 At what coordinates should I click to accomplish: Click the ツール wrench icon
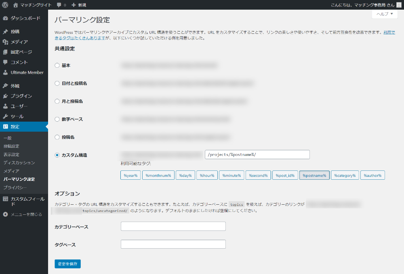point(5,116)
